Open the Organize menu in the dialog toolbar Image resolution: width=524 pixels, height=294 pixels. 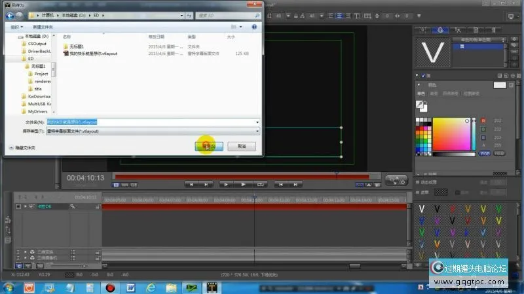[16, 27]
